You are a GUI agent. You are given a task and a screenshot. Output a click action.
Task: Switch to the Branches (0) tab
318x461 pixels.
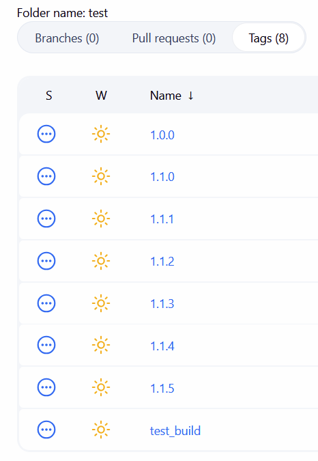coord(67,38)
